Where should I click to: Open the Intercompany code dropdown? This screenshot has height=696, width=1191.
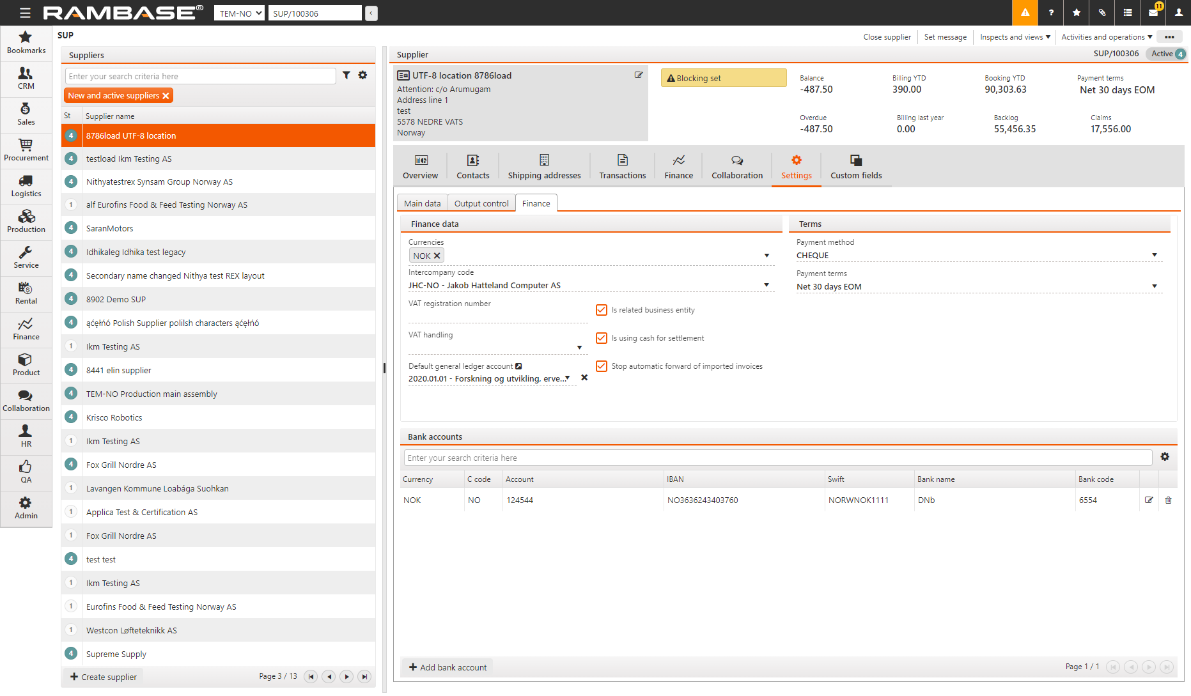766,285
